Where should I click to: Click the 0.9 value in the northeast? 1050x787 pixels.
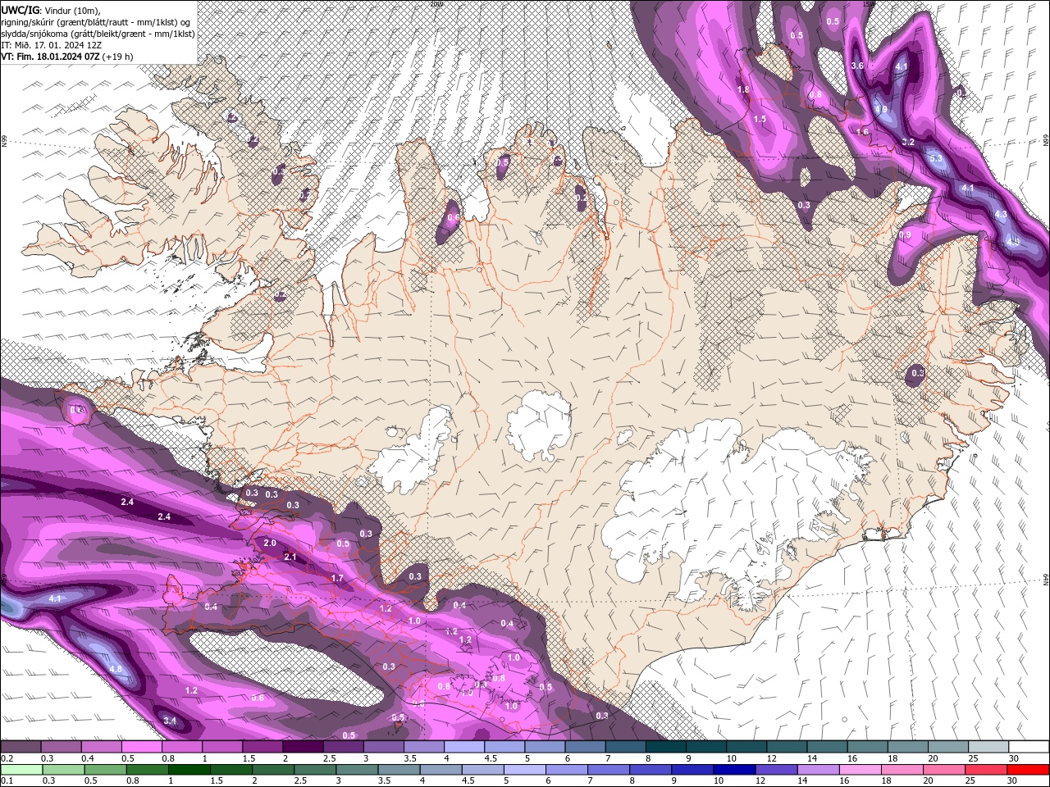pos(905,235)
